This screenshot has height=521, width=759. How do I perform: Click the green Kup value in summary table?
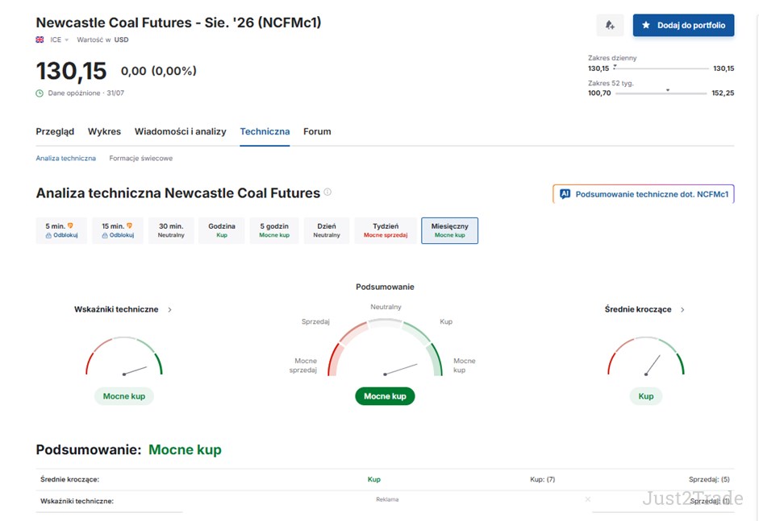pos(374,479)
